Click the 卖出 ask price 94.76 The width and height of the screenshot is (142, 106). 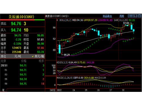[x=16, y=23]
